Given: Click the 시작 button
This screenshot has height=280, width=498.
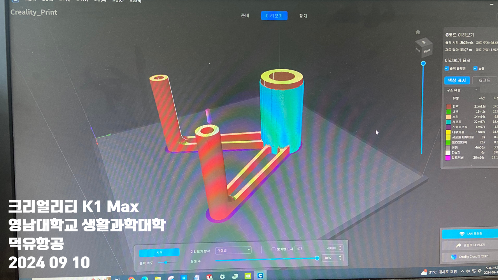Looking at the screenshot, I should tap(159, 252).
